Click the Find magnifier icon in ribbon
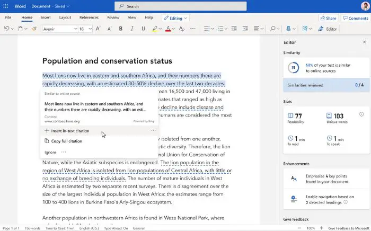The width and height of the screenshot is (371, 231). pyautogui.click(x=273, y=29)
